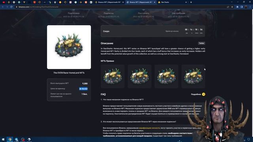Open a new browser tab with the plus button
This screenshot has width=253, height=142.
click(x=191, y=2)
